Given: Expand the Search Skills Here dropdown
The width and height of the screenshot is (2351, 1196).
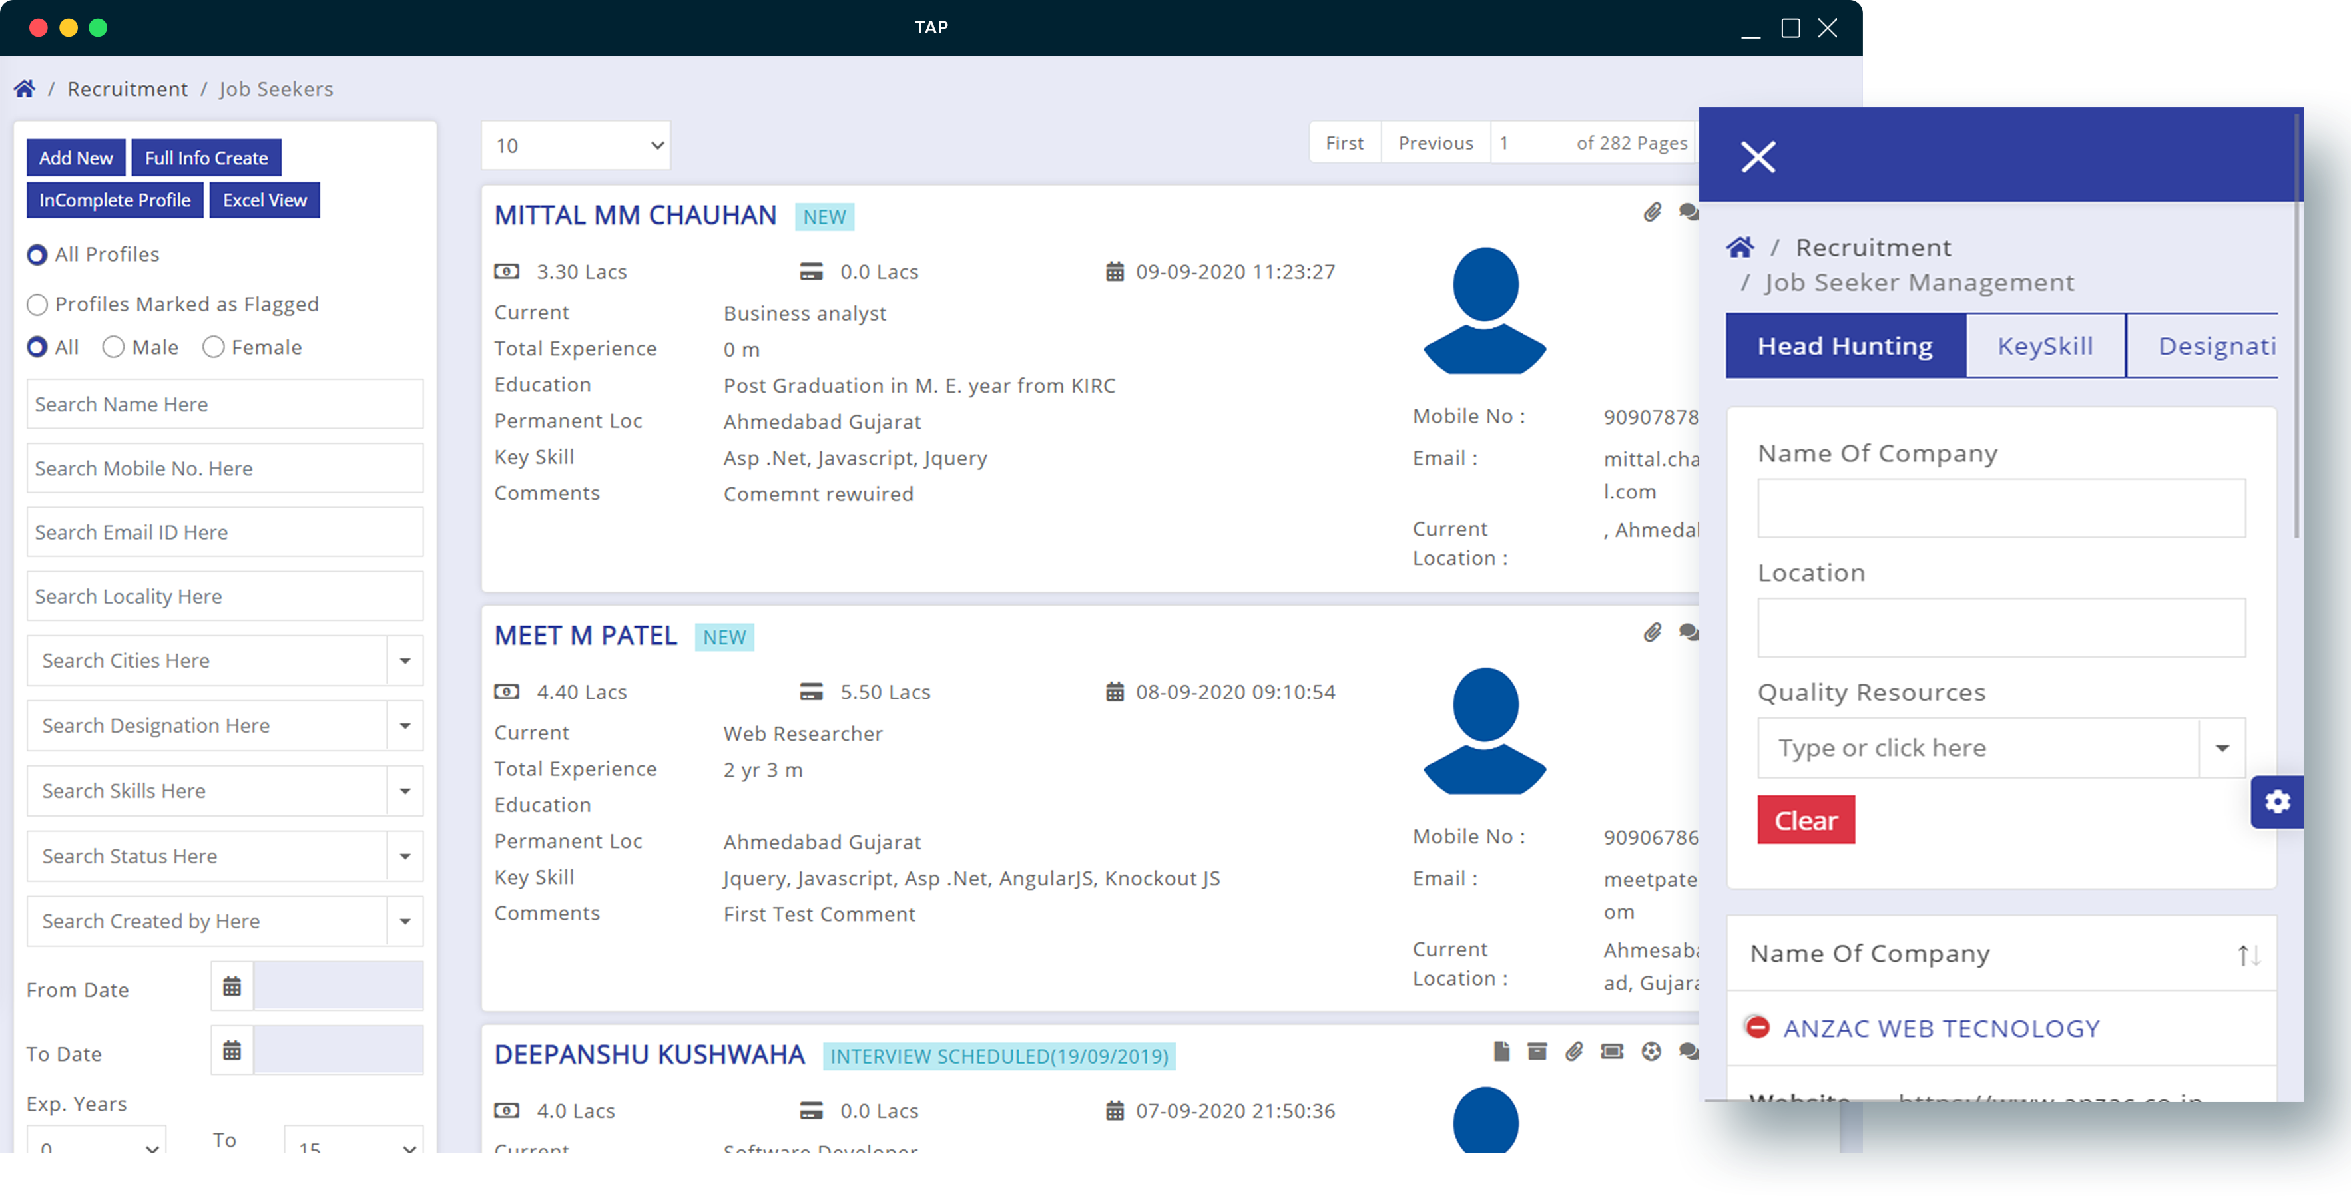Looking at the screenshot, I should 404,791.
